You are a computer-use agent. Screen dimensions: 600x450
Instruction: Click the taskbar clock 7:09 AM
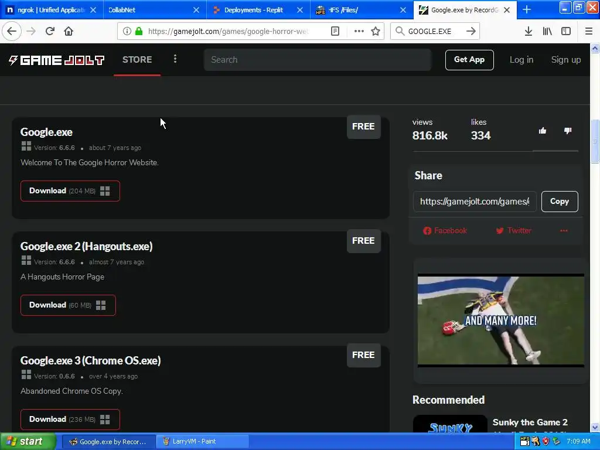point(578,441)
